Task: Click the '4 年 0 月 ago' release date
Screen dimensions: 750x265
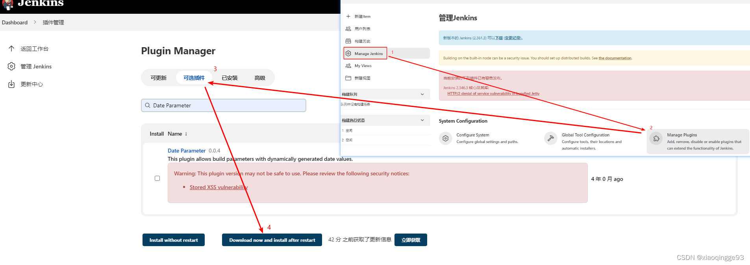Action: 607,179
